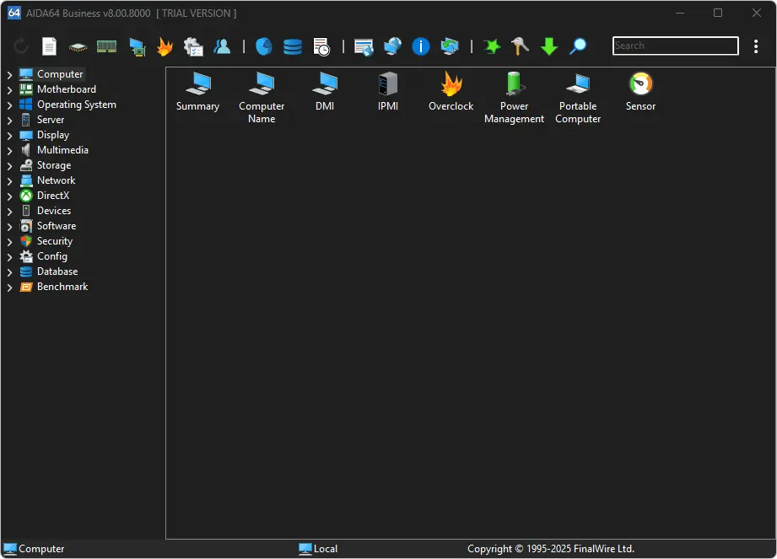Select Database in the sidebar tree
777x559 pixels.
[57, 271]
